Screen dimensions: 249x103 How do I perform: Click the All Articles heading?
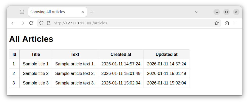[x=31, y=39]
